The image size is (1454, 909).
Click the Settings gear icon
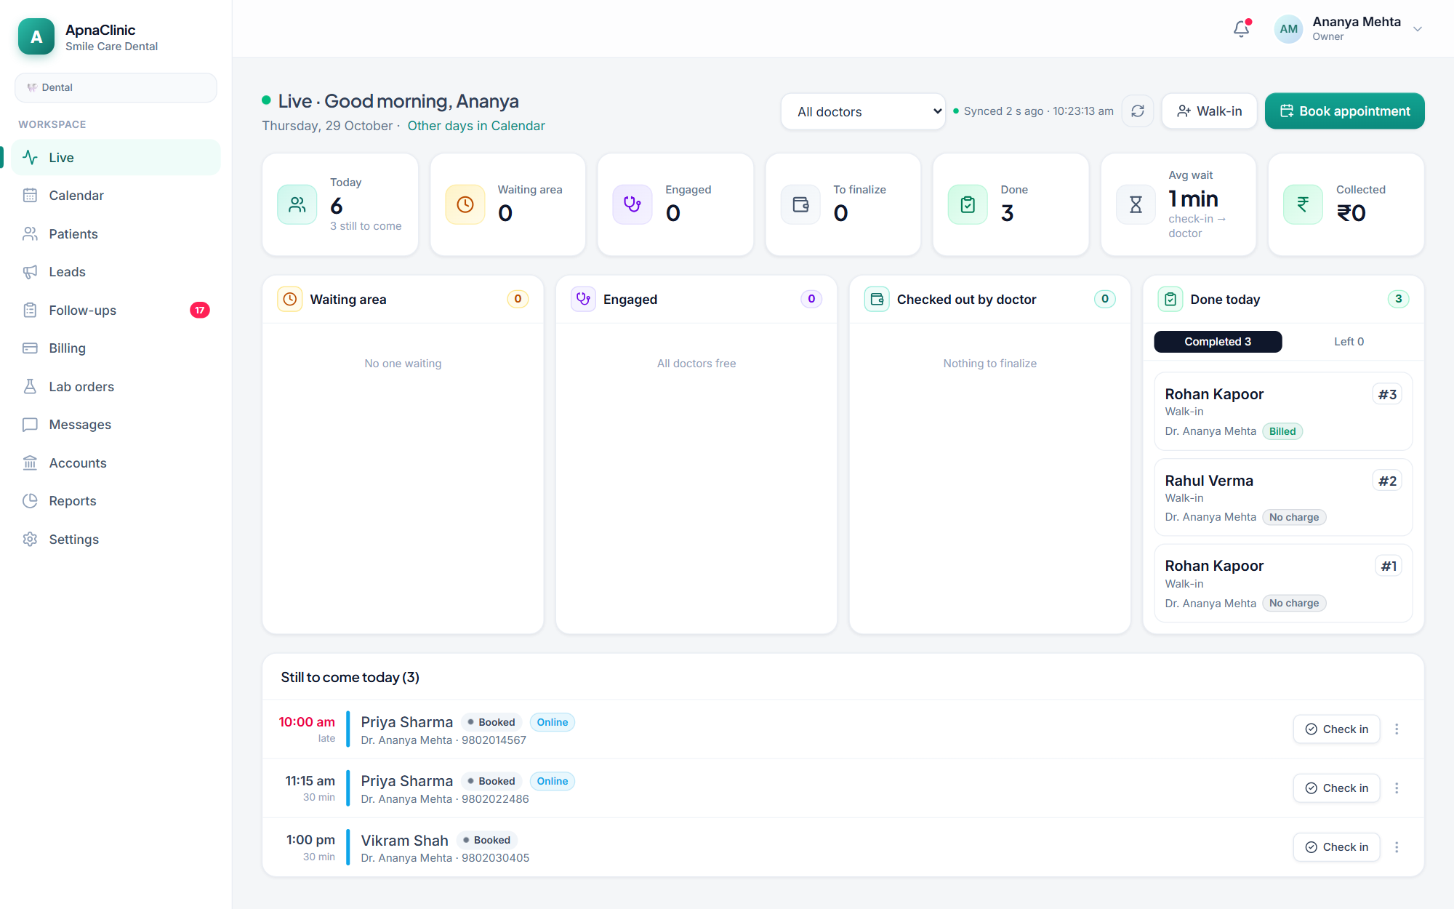click(x=30, y=539)
